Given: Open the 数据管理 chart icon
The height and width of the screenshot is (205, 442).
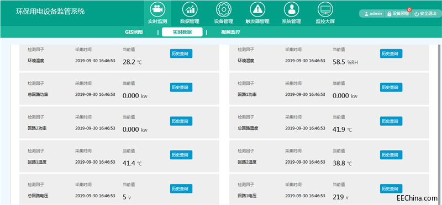Looking at the screenshot, I should click(x=190, y=9).
